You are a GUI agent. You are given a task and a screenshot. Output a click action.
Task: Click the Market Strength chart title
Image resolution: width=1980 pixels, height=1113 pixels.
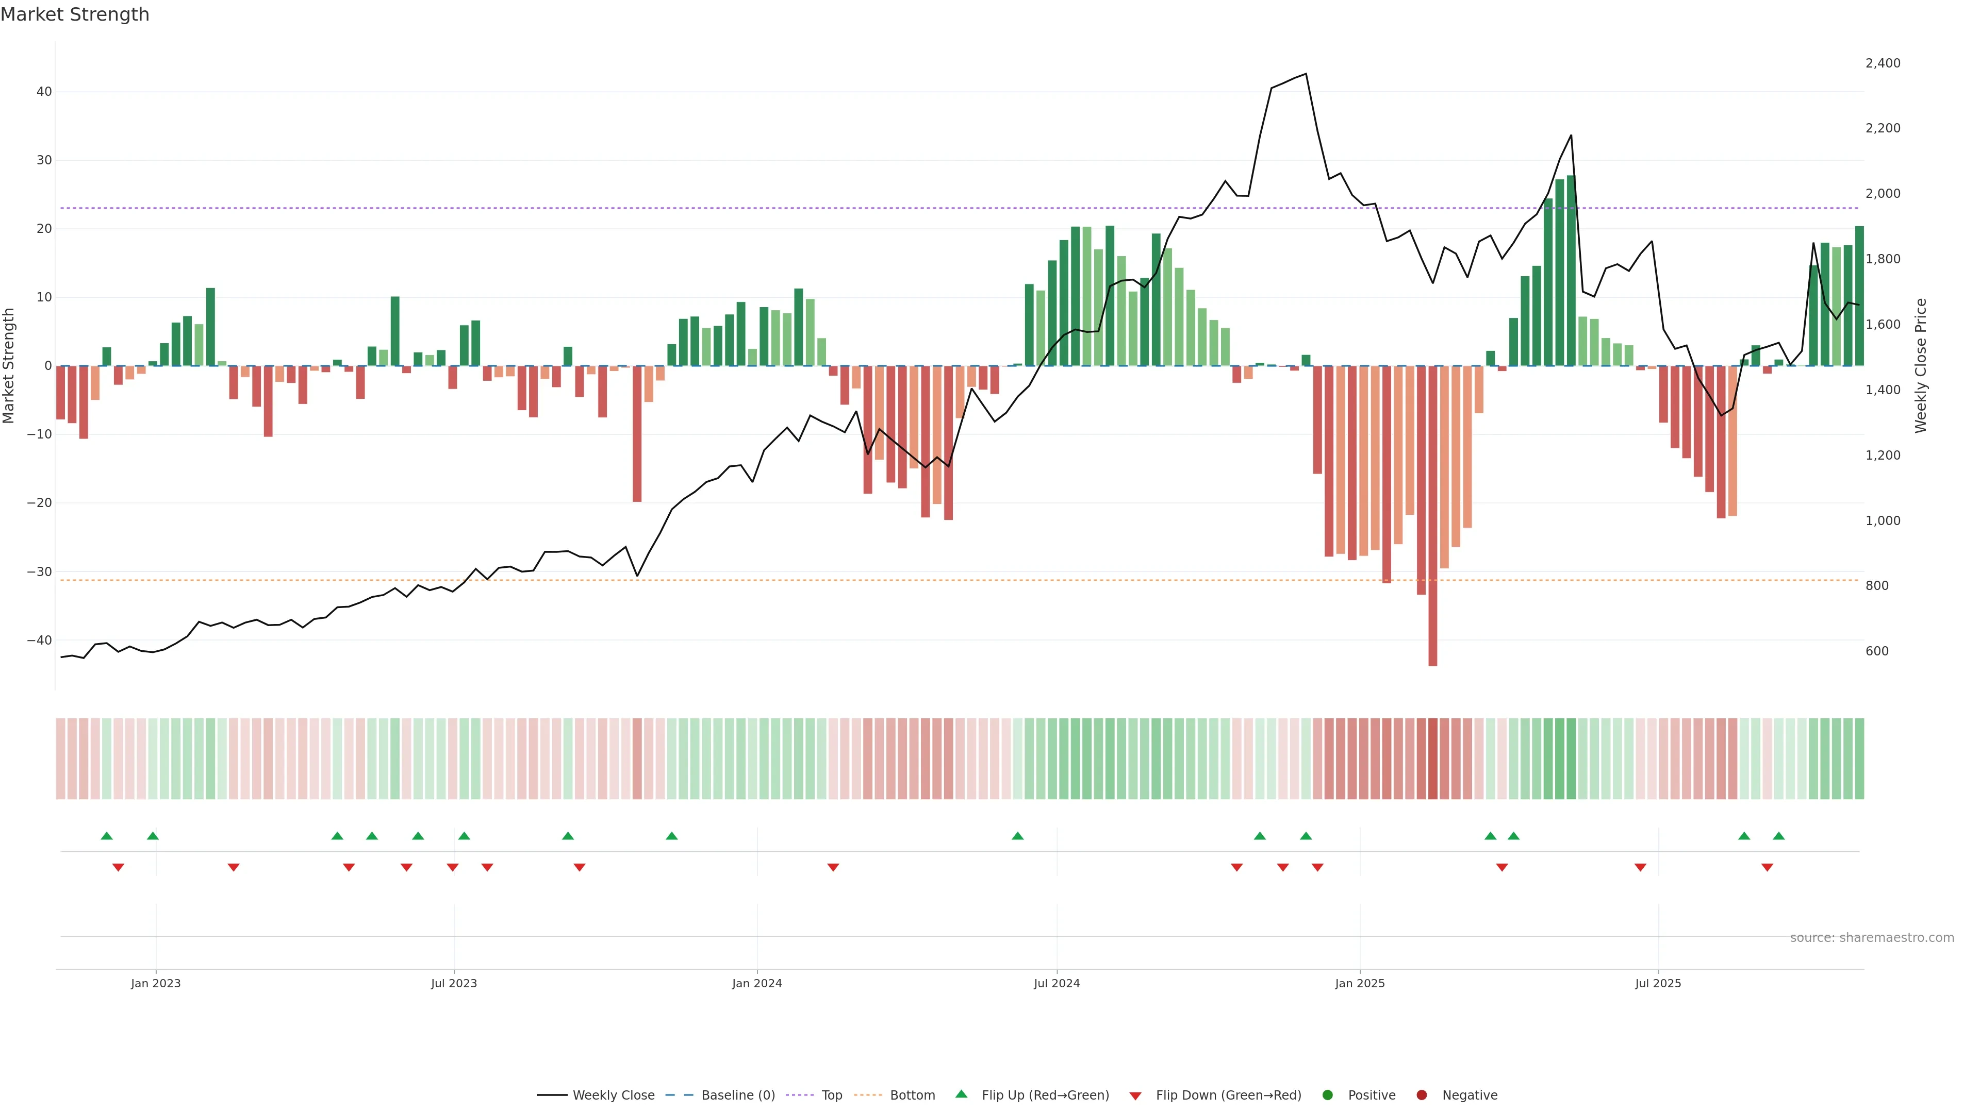75,14
